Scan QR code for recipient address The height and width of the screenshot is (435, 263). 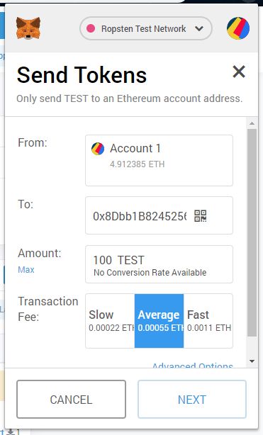click(200, 216)
